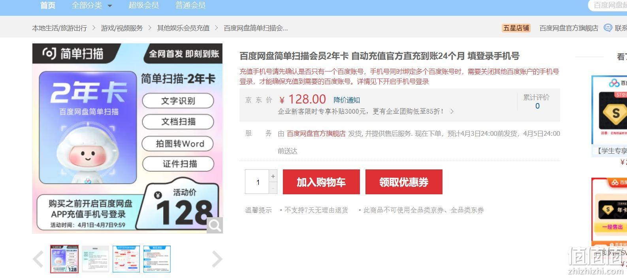
Task: Click the next thumbnails right arrow
Action: tap(217, 259)
